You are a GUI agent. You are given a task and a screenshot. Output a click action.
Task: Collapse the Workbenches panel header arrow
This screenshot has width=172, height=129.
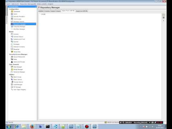[x=36, y=7]
